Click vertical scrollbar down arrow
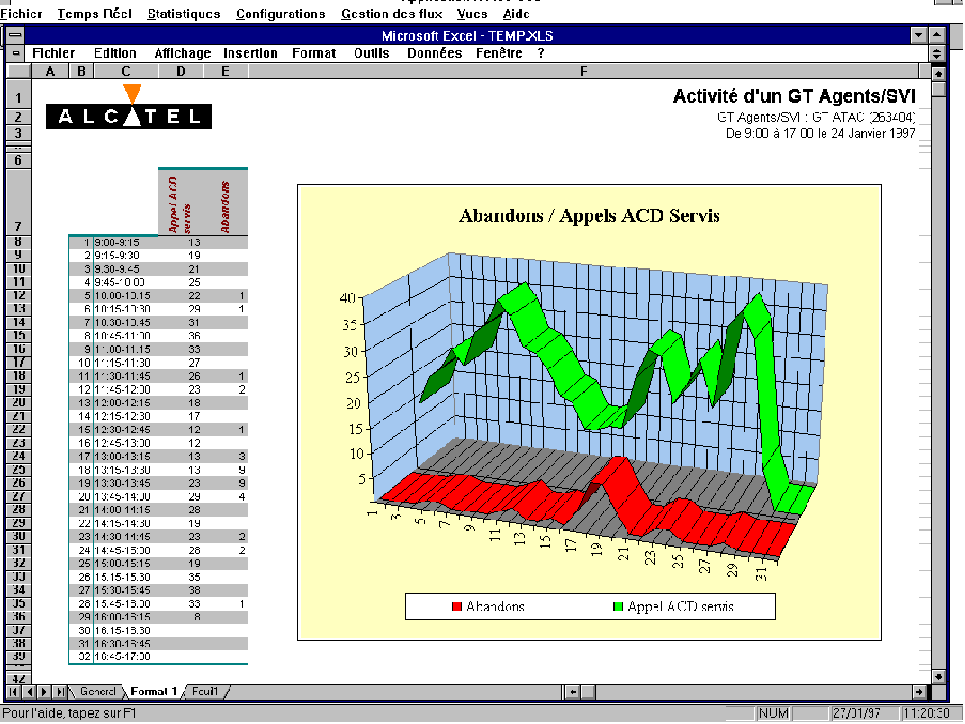This screenshot has height=724, width=965. pos(939,675)
